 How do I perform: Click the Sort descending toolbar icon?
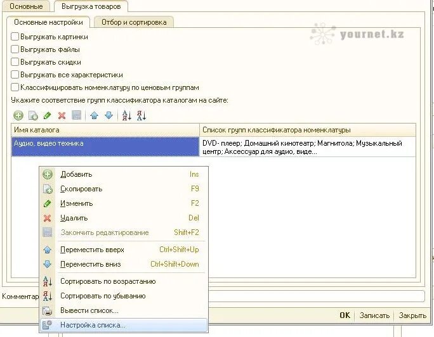pos(141,115)
